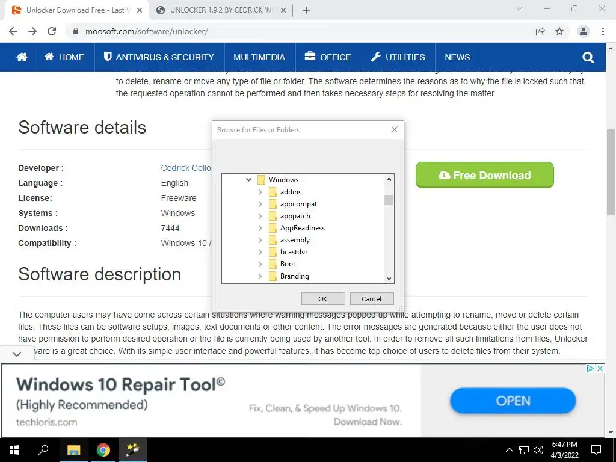
Task: Expand the addins folder node
Action: [x=260, y=192]
